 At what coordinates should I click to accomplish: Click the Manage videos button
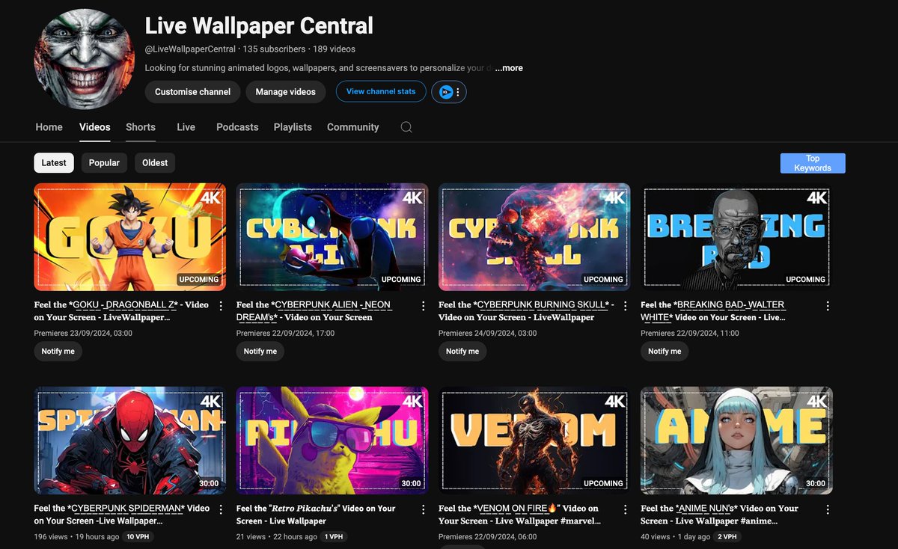tap(285, 92)
